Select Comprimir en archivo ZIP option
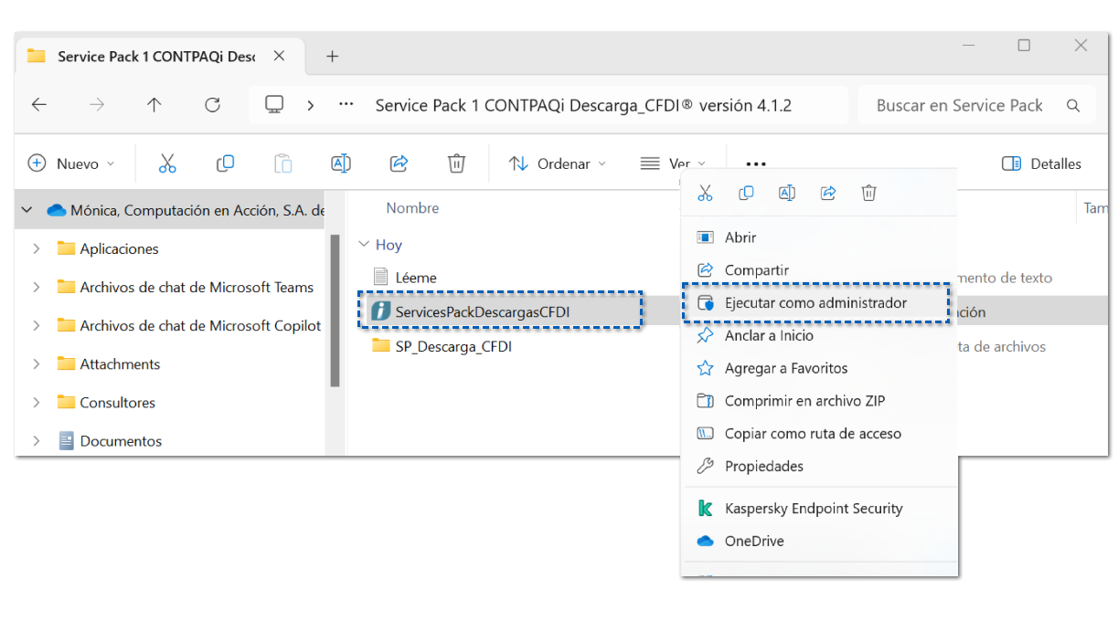Screen dimensions: 1118x632 point(804,401)
